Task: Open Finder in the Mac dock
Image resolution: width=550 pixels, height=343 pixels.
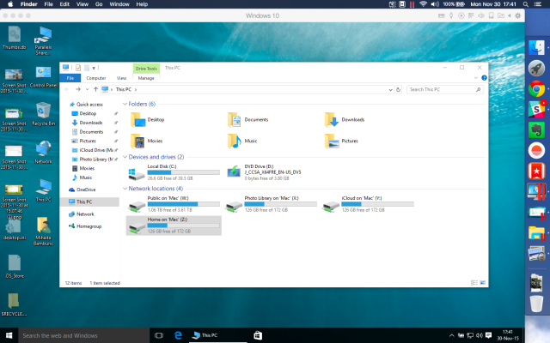Action: tap(536, 48)
